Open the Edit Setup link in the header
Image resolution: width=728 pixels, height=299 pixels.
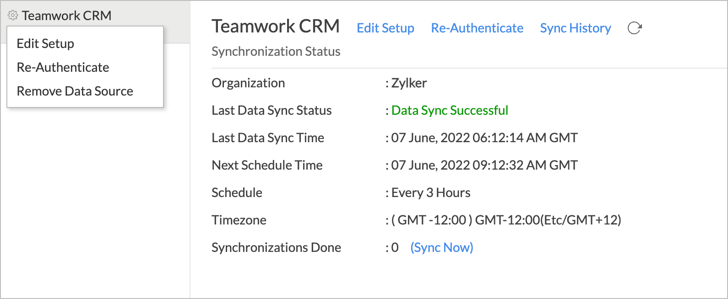(x=386, y=28)
